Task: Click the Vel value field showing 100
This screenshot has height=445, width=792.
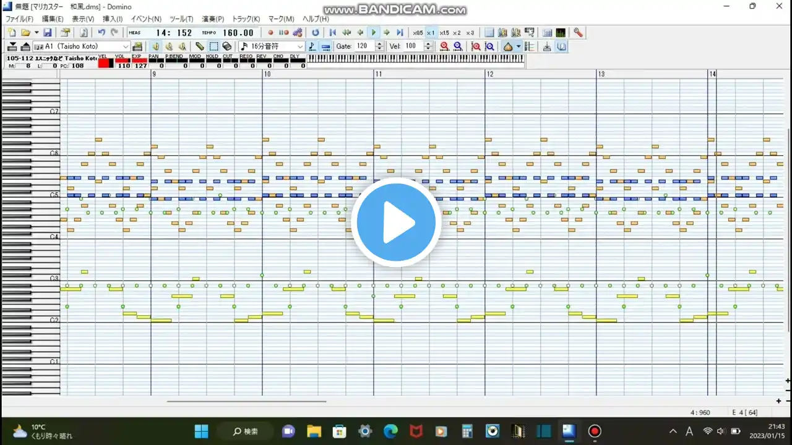Action: pyautogui.click(x=414, y=46)
